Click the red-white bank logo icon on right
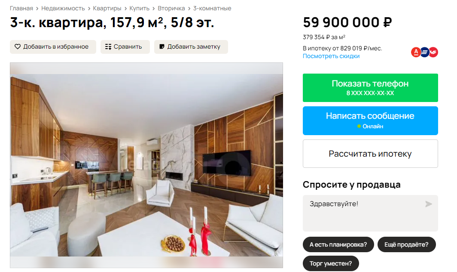Viewport: 457px width, 272px height. point(433,53)
